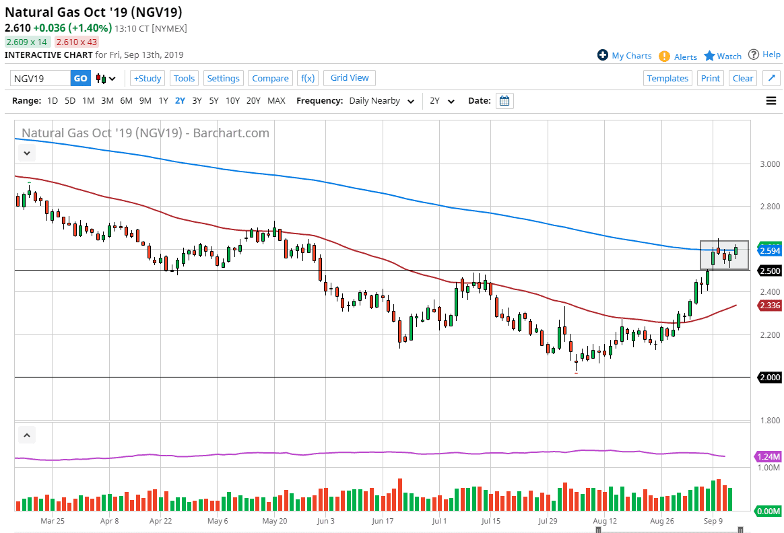Select the 1Y range option
Viewport: 784px width, 533px height.
click(163, 101)
